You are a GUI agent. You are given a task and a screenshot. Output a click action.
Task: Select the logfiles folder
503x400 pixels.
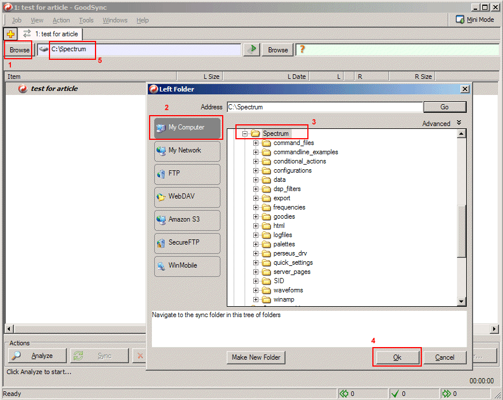[x=283, y=235]
